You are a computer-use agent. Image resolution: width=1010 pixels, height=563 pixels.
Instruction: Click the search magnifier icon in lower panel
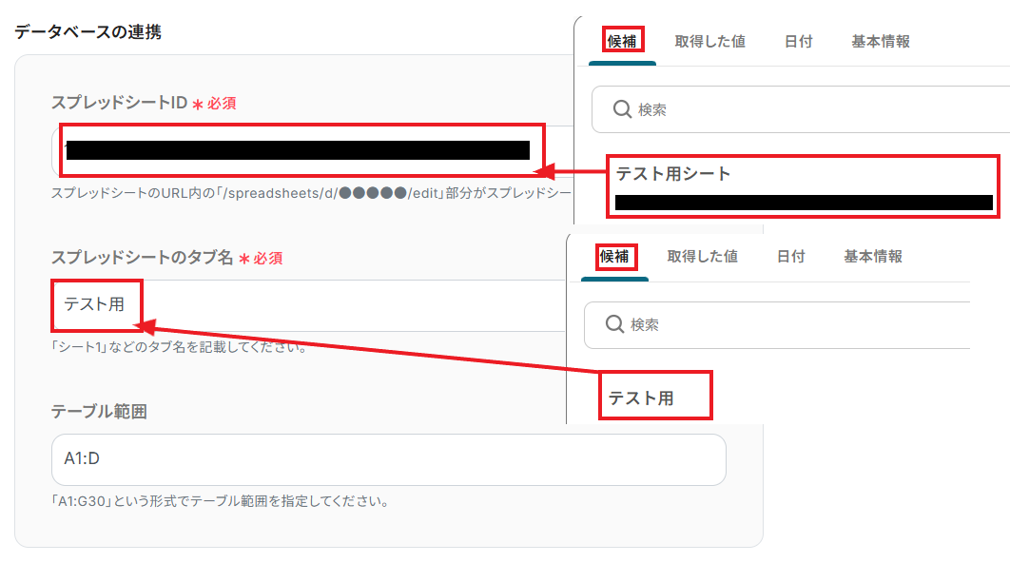coord(614,324)
